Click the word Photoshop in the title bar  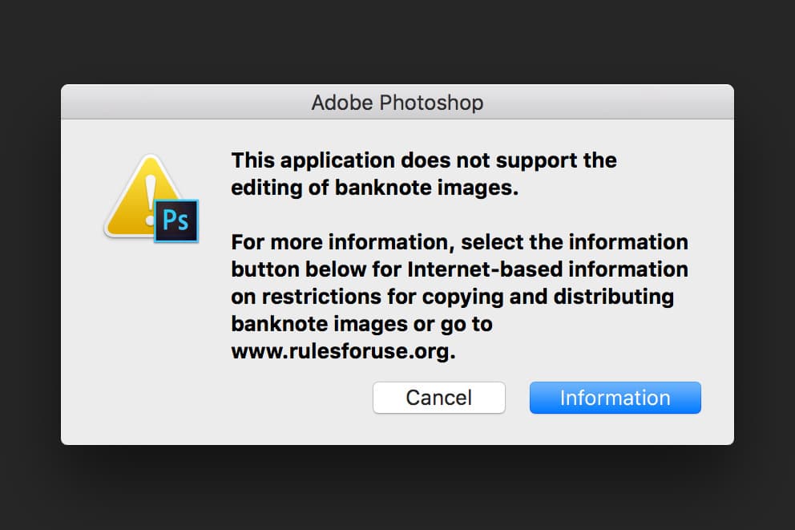click(x=431, y=103)
